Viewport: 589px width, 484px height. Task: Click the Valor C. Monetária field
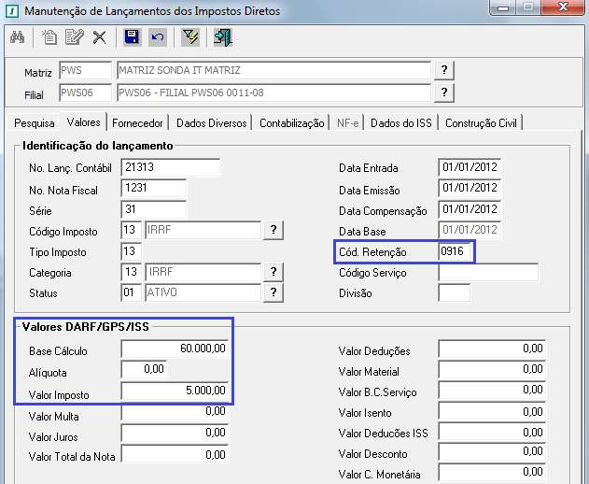coord(492,473)
